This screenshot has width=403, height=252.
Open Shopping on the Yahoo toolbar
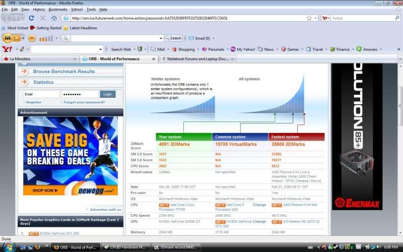pyautogui.click(x=183, y=49)
